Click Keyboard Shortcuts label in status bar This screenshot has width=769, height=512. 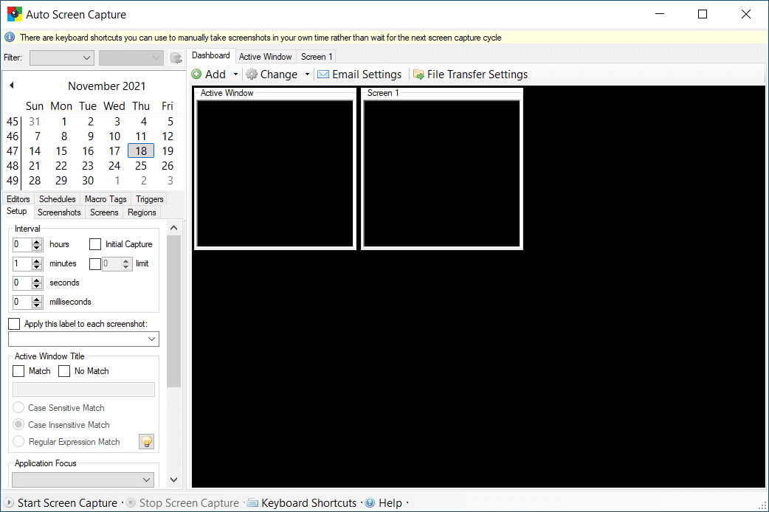pyautogui.click(x=309, y=502)
